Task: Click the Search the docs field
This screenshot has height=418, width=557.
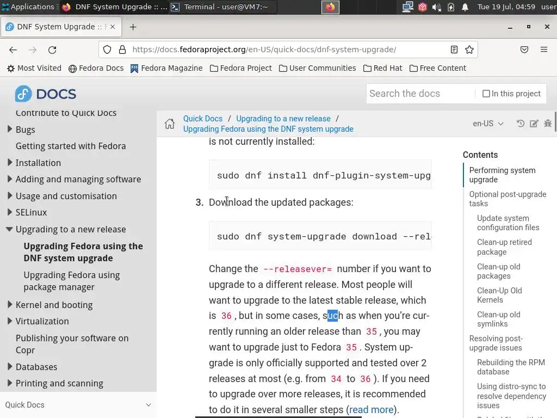Action: point(420,94)
